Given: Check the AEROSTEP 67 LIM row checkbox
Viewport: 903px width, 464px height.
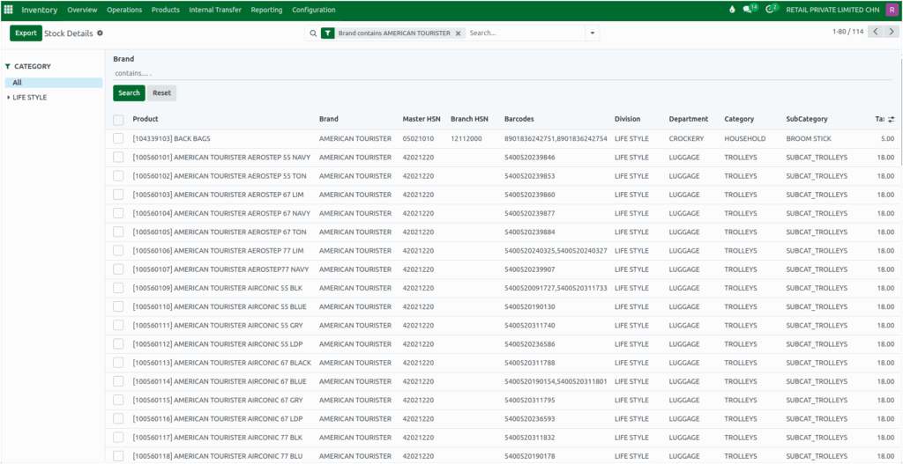Looking at the screenshot, I should click(x=118, y=195).
